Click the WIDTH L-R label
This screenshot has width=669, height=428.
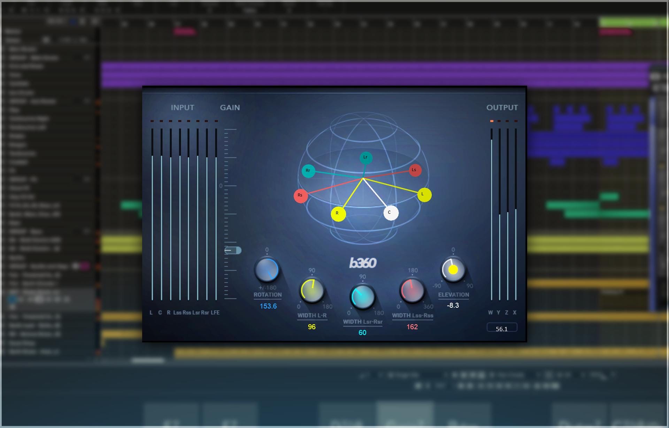pyautogui.click(x=312, y=316)
